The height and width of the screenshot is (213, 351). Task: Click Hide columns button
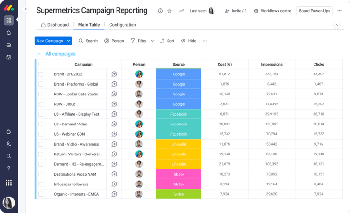click(x=189, y=41)
